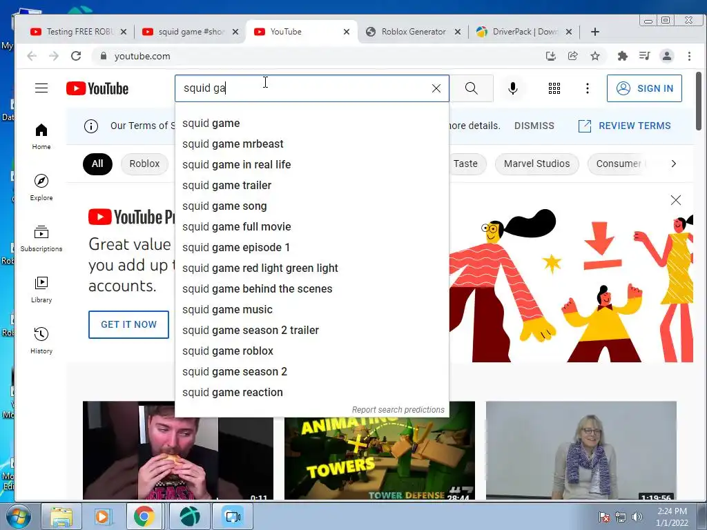Viewport: 707px width, 530px height.
Task: Click GET IT NOW button
Action: 128,324
